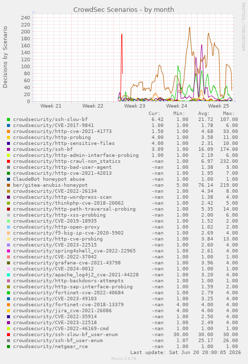The height and width of the screenshot is (364, 248).
Task: Click the crowdsecurity/http-path-traversal-probing label
Action: point(74,209)
